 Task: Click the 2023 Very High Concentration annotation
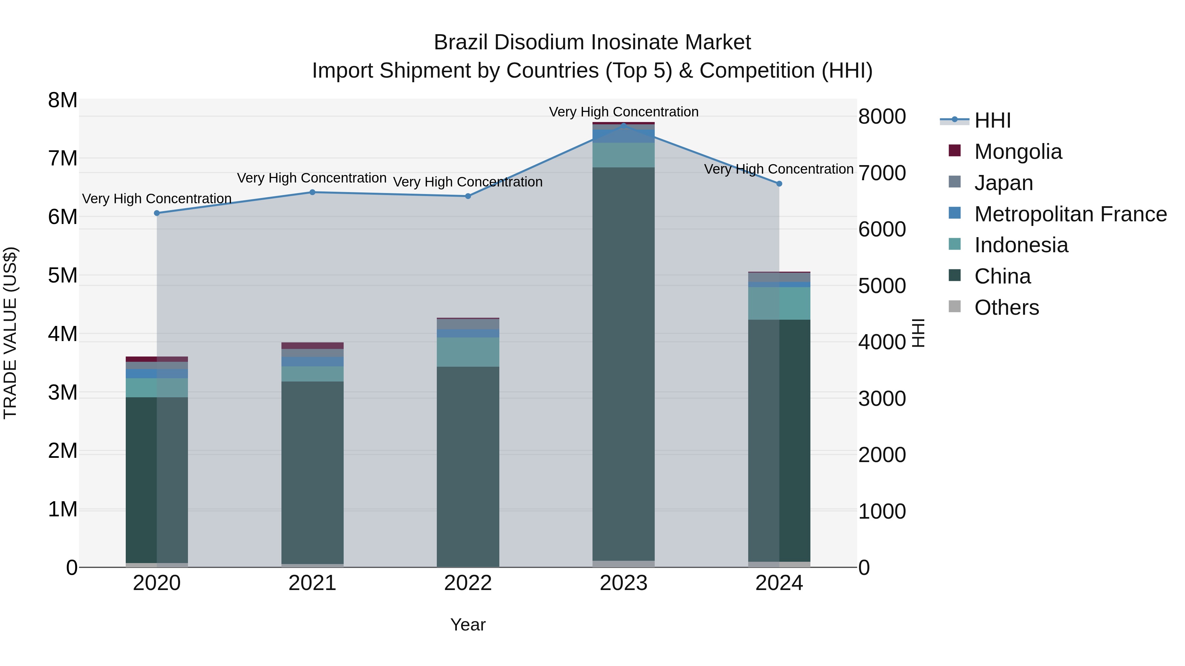(x=624, y=112)
